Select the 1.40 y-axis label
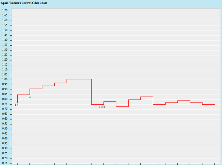Image resolution: width=222 pixels, height=165 pixels. coord(5,40)
